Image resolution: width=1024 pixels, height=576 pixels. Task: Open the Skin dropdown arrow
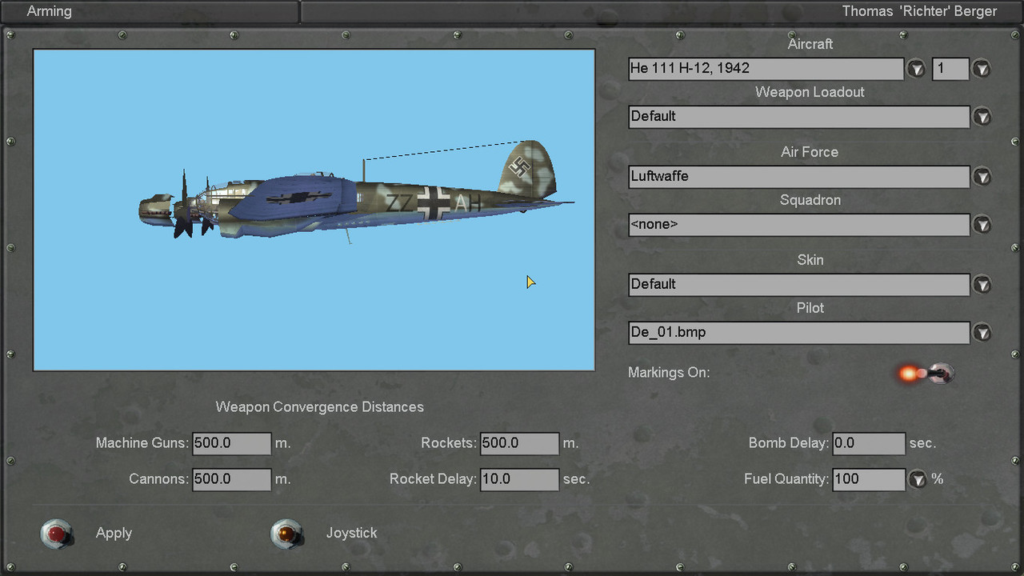pos(982,285)
